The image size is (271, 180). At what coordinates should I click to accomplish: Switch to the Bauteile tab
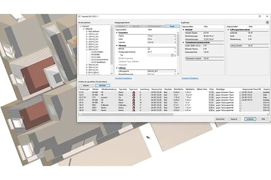tap(103, 85)
